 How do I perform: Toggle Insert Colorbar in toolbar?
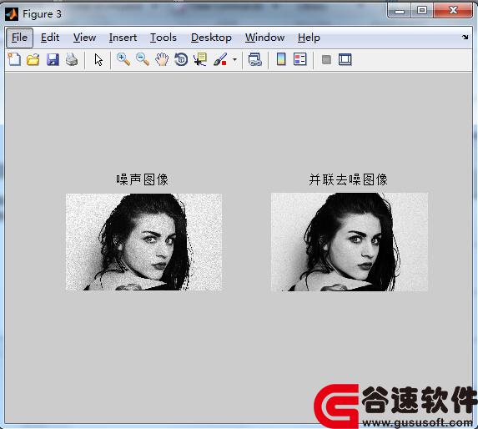tap(281, 59)
